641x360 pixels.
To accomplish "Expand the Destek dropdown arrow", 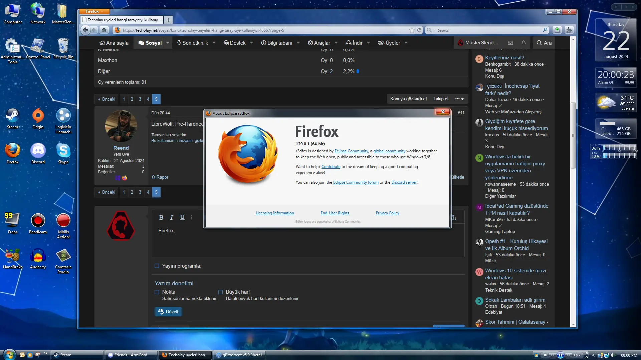I will (251, 43).
